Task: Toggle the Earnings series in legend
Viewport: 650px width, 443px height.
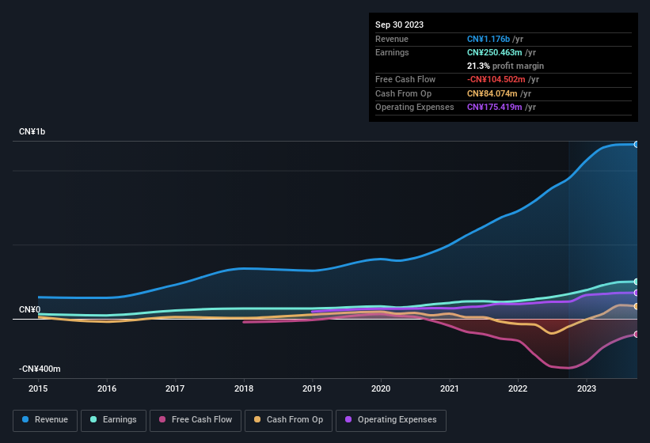Action: [113, 420]
